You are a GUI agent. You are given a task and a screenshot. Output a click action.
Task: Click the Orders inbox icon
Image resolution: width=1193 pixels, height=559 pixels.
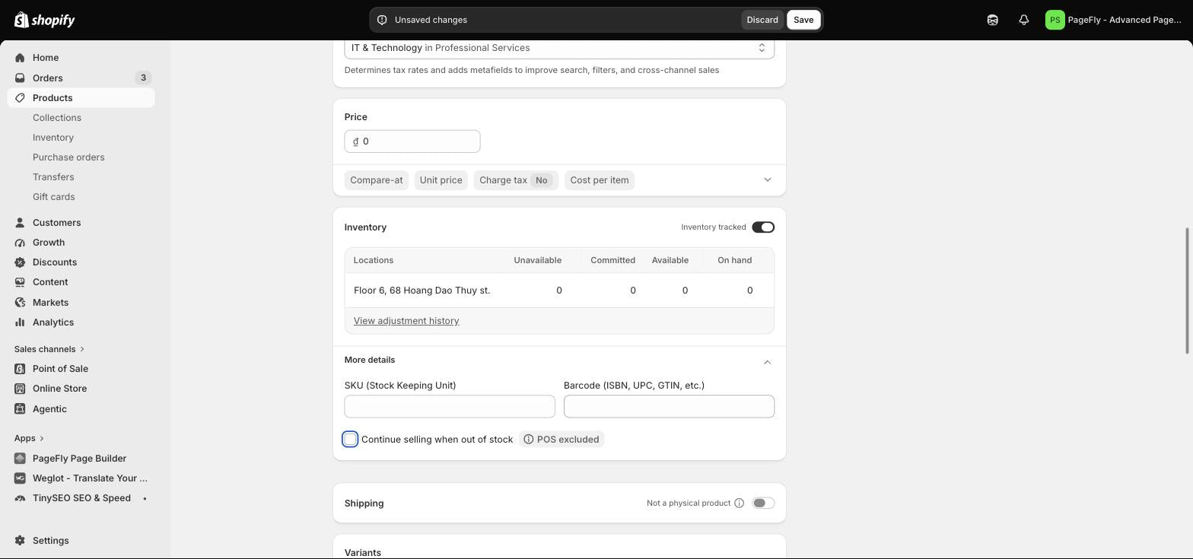click(20, 78)
